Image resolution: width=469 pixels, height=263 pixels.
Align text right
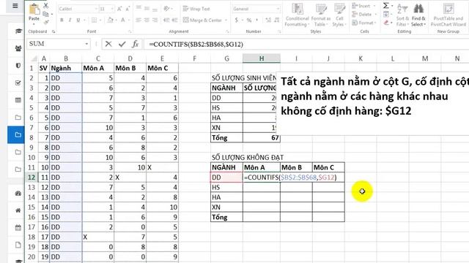coord(155,20)
